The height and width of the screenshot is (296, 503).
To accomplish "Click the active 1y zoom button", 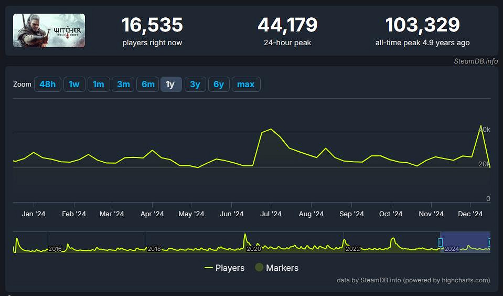I will [x=170, y=84].
